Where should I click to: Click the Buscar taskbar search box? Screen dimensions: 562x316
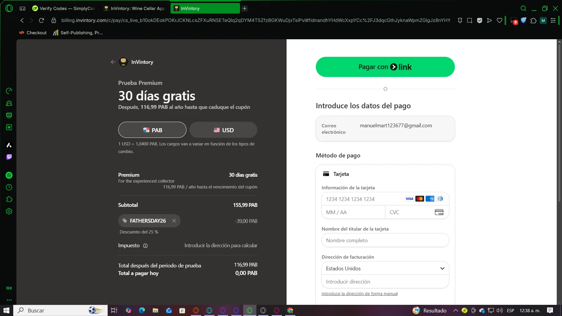pyautogui.click(x=61, y=310)
